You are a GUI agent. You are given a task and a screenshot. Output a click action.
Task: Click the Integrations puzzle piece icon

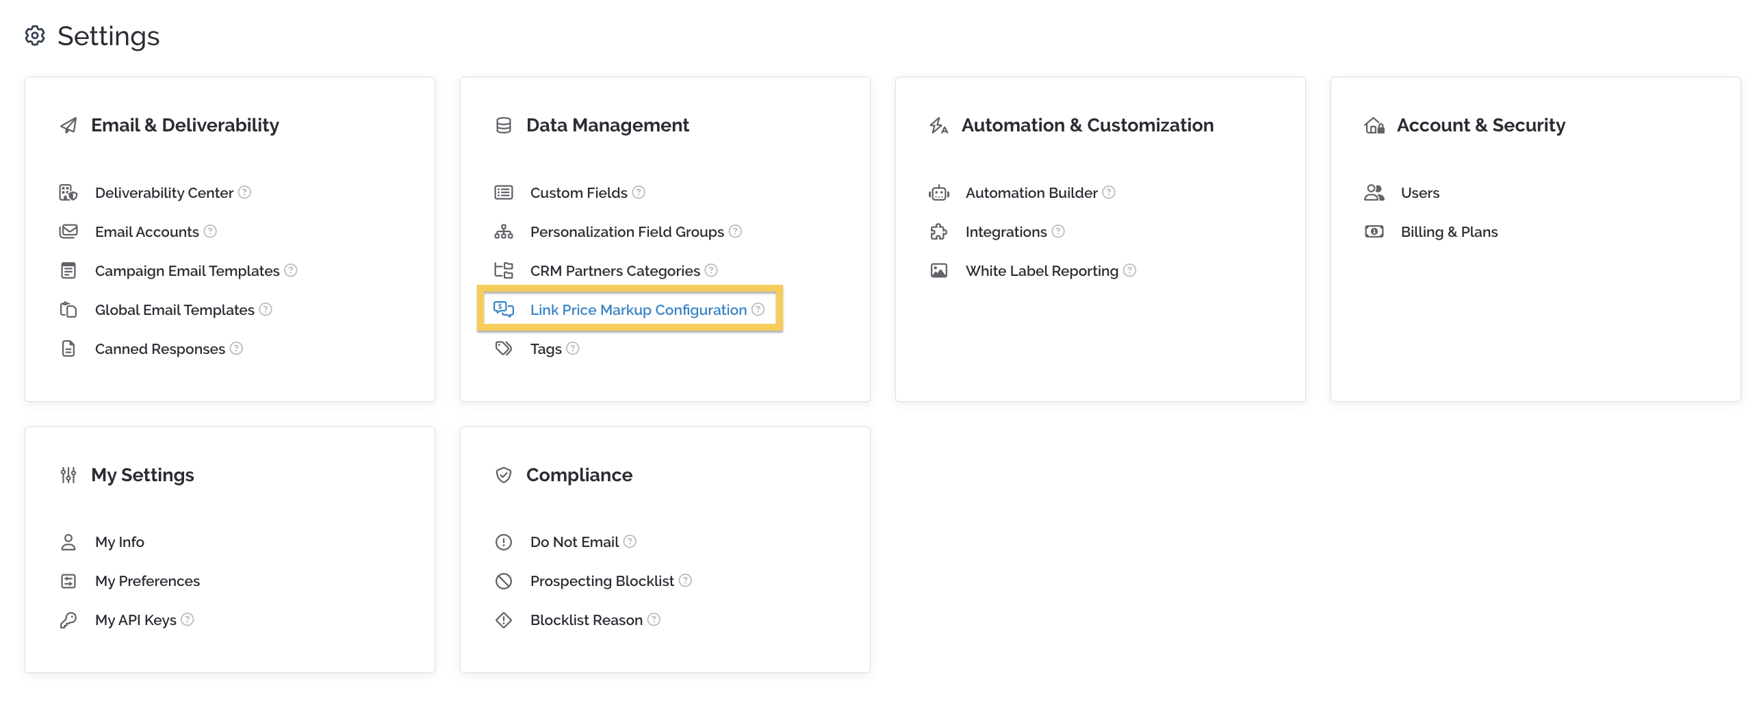click(x=939, y=231)
